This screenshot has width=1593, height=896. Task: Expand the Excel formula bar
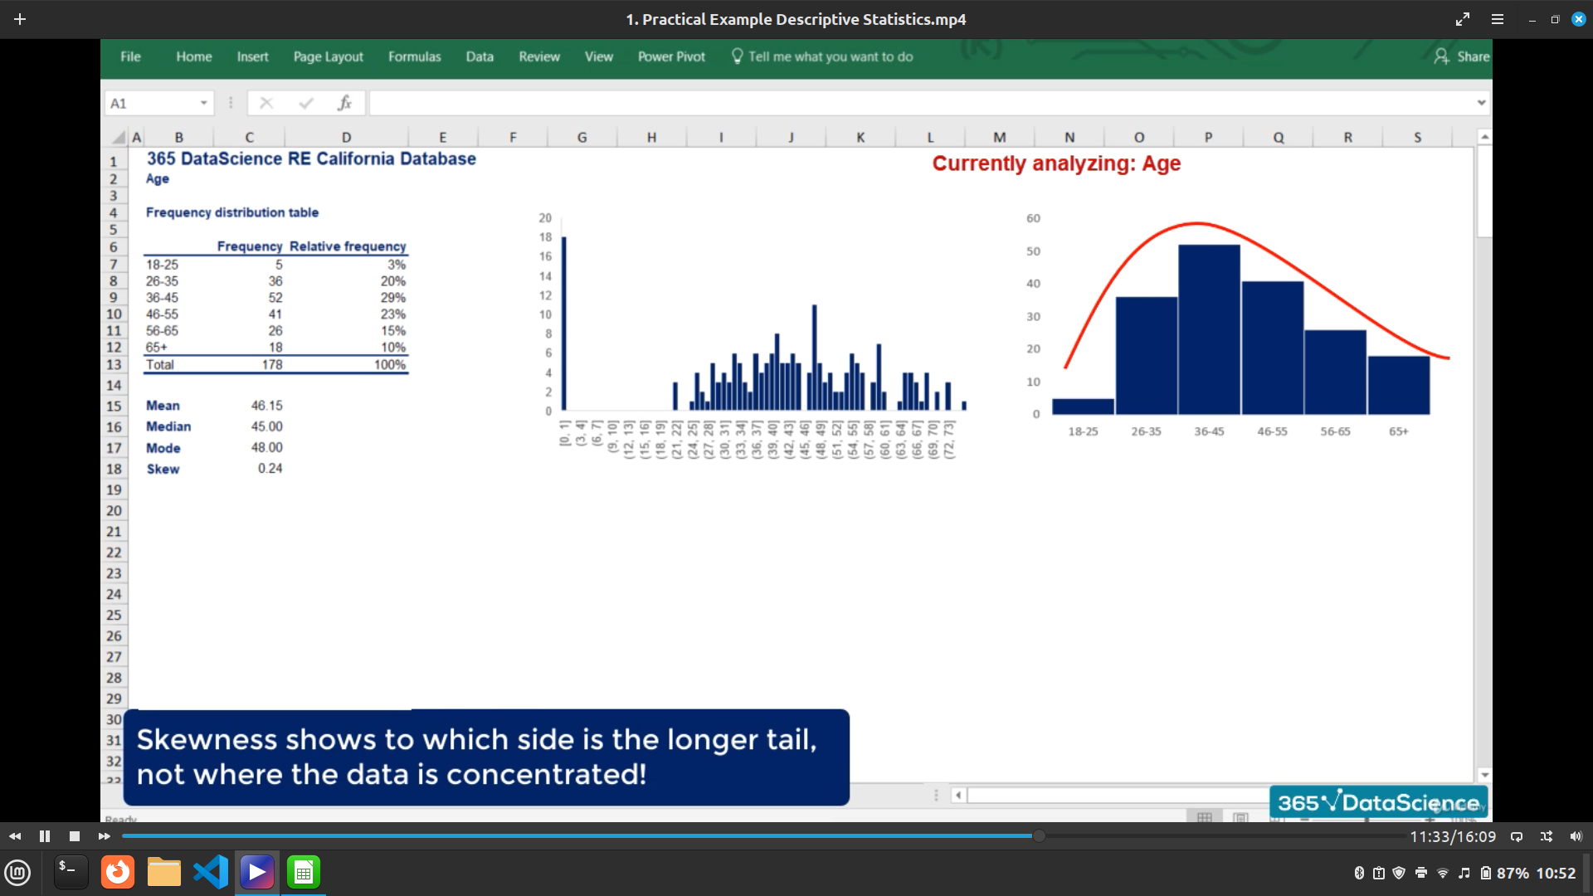[x=1481, y=103]
